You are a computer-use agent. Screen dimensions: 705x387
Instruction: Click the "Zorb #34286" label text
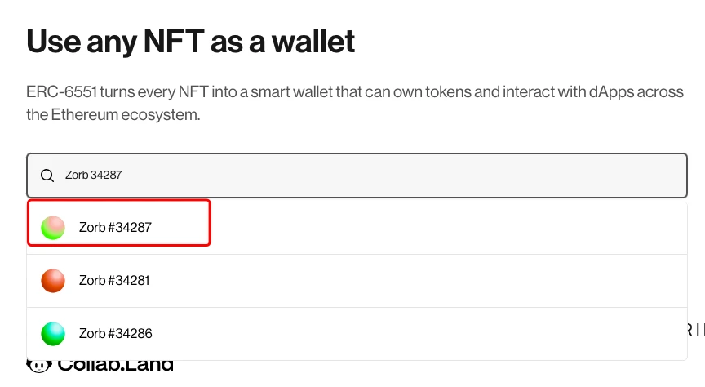[x=115, y=333]
